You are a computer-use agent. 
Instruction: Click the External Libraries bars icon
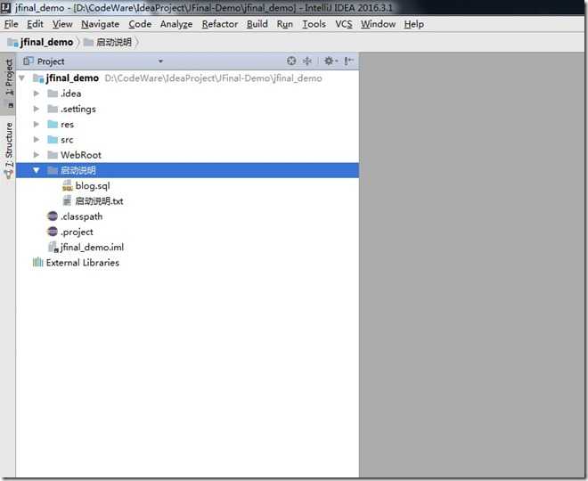(38, 262)
